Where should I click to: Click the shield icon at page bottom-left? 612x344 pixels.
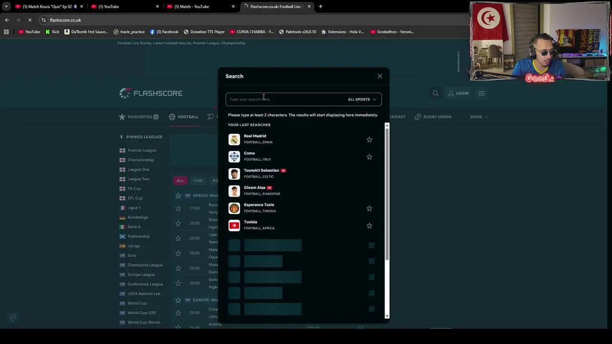pos(12,317)
